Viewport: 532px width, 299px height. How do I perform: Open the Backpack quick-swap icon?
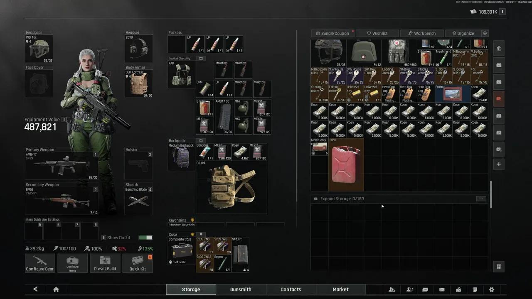point(201,141)
